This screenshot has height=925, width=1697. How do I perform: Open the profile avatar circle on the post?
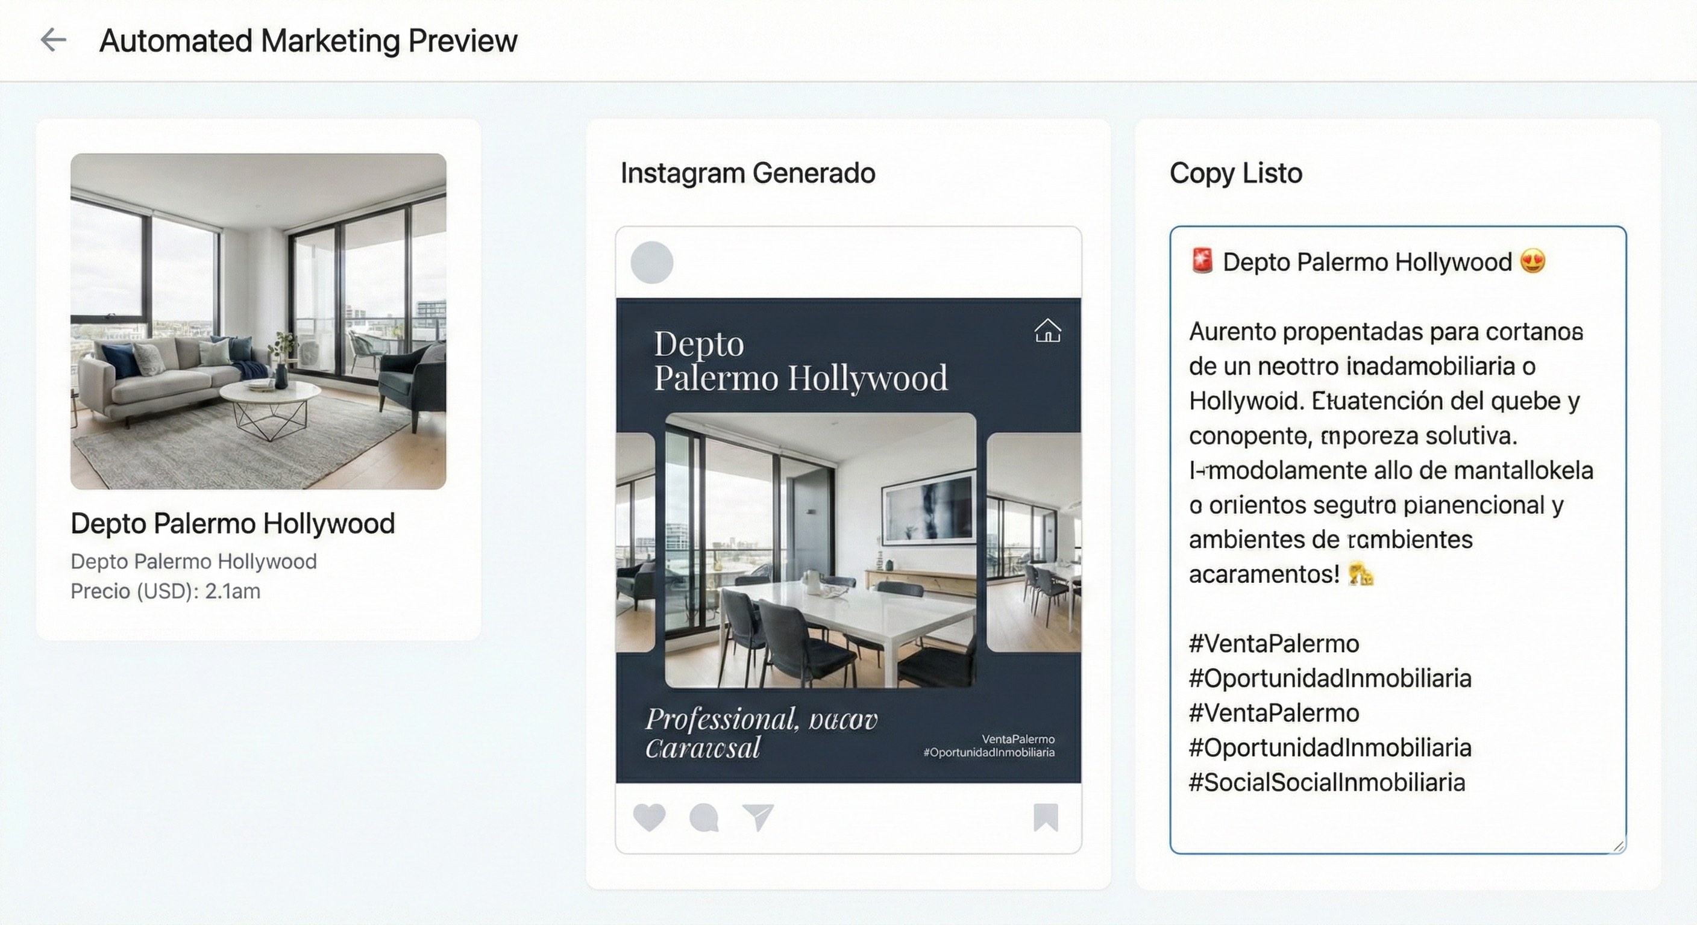651,263
